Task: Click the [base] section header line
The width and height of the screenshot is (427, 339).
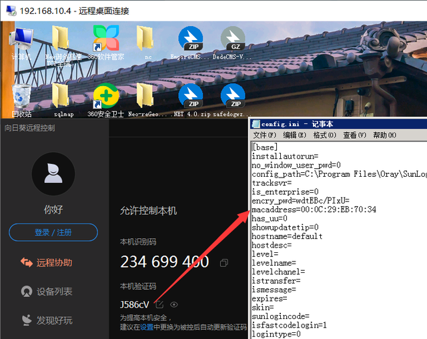Action: pos(265,147)
